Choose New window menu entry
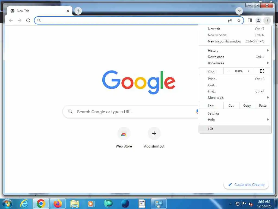 235,35
